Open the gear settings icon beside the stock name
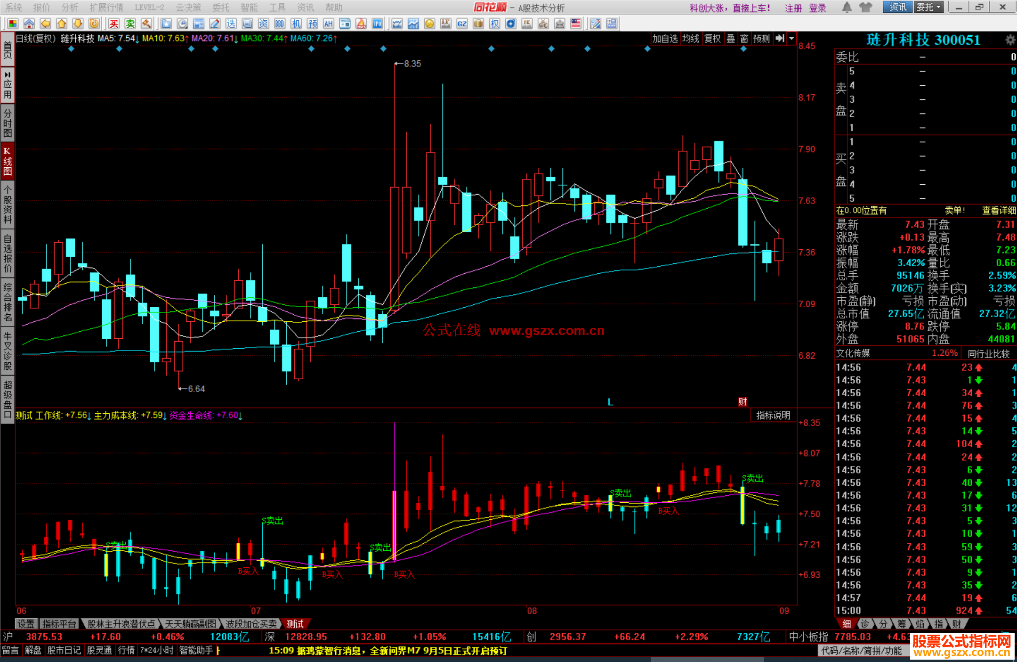1017x662 pixels. coord(1010,40)
